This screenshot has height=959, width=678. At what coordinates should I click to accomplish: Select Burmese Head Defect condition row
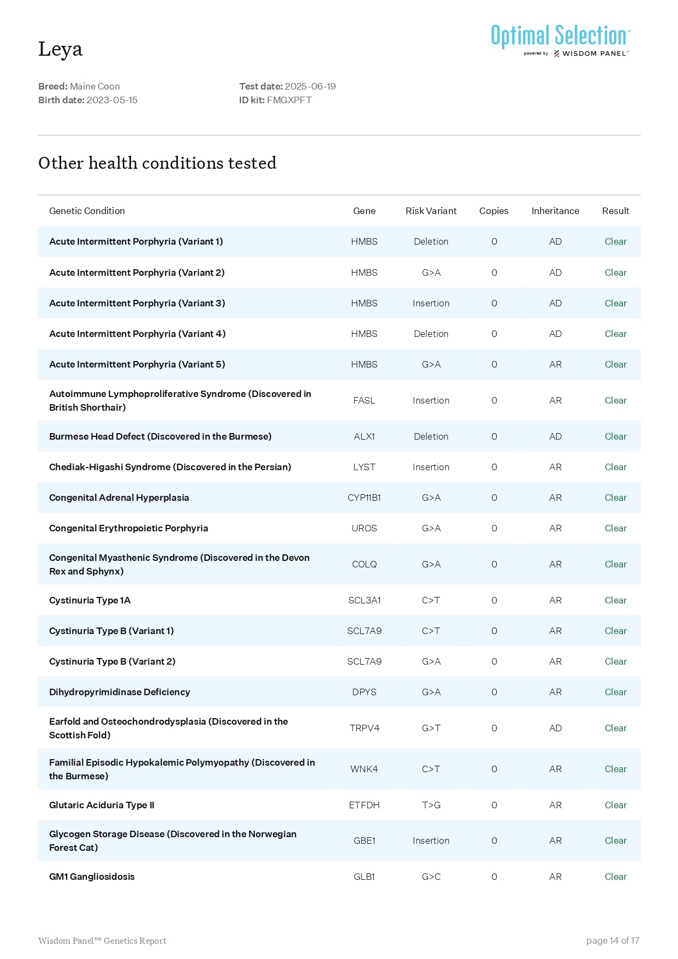point(160,436)
